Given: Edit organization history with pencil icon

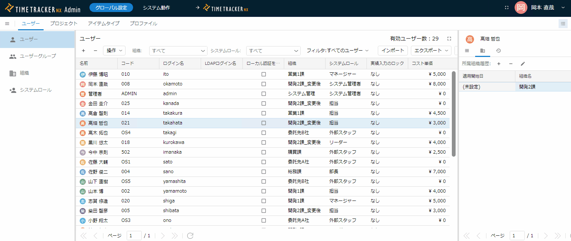Looking at the screenshot, I should pyautogui.click(x=523, y=64).
